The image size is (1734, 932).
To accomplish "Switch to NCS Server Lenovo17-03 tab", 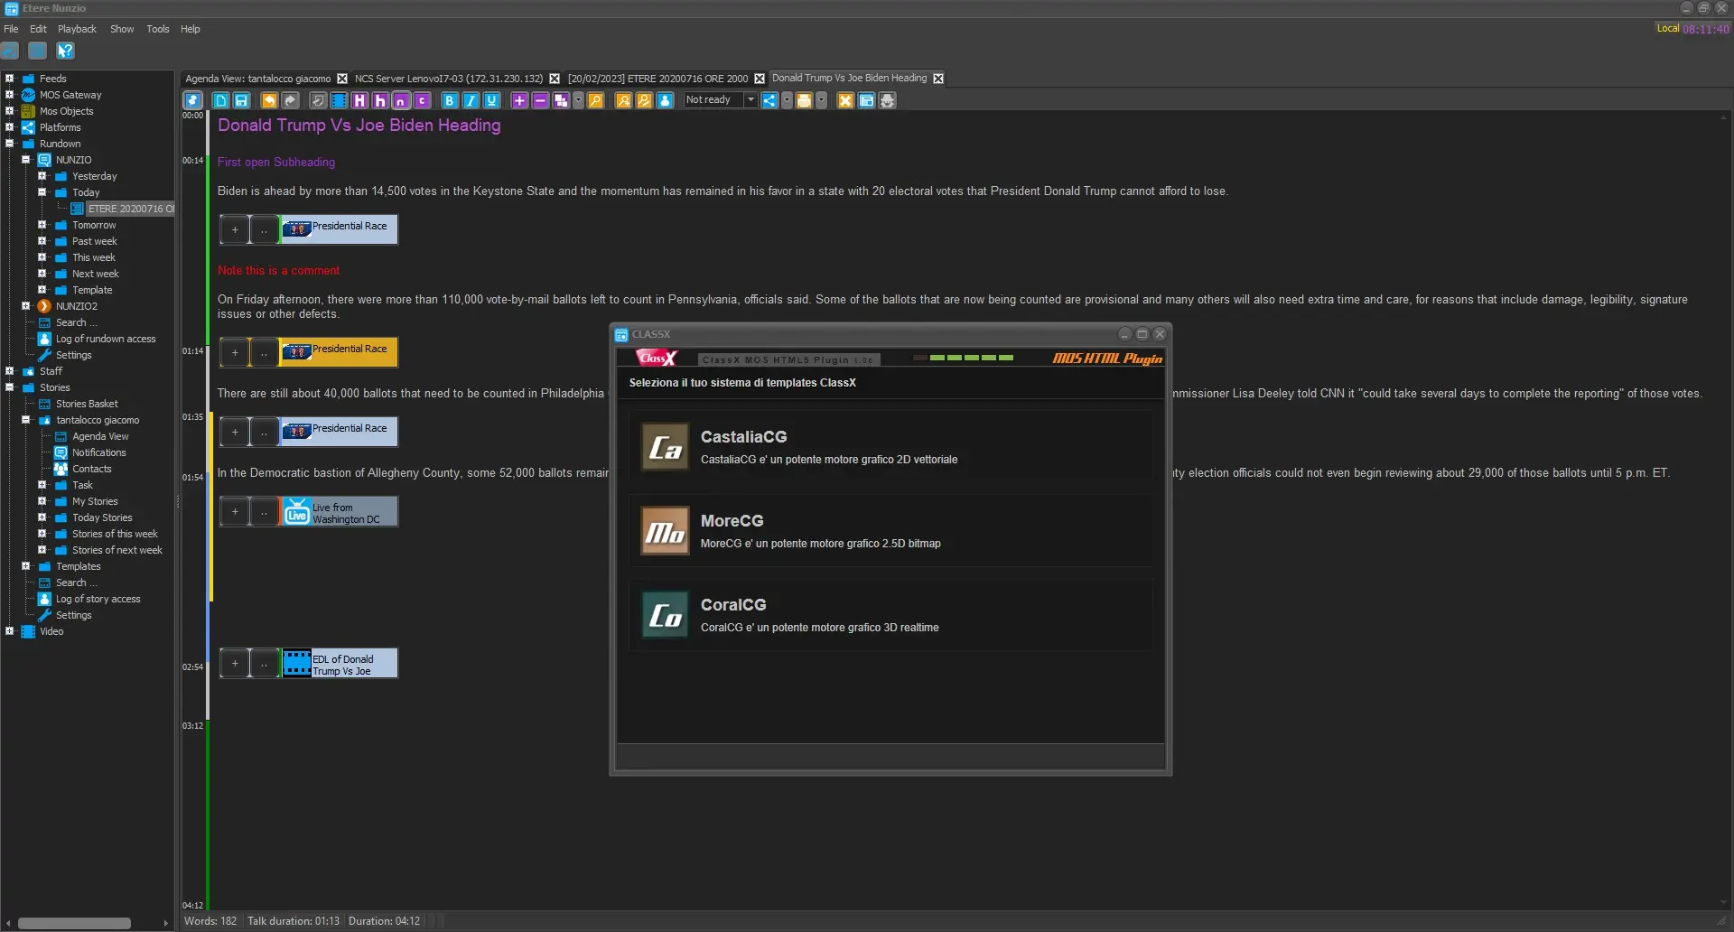I will [x=448, y=79].
